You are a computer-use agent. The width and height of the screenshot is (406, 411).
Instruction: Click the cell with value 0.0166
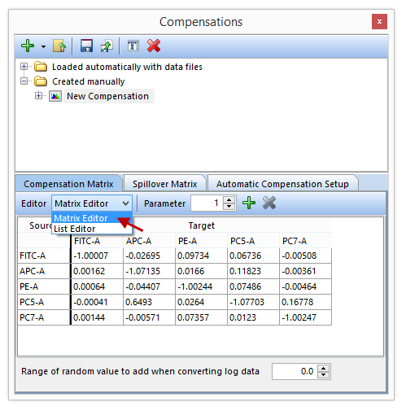(x=201, y=271)
